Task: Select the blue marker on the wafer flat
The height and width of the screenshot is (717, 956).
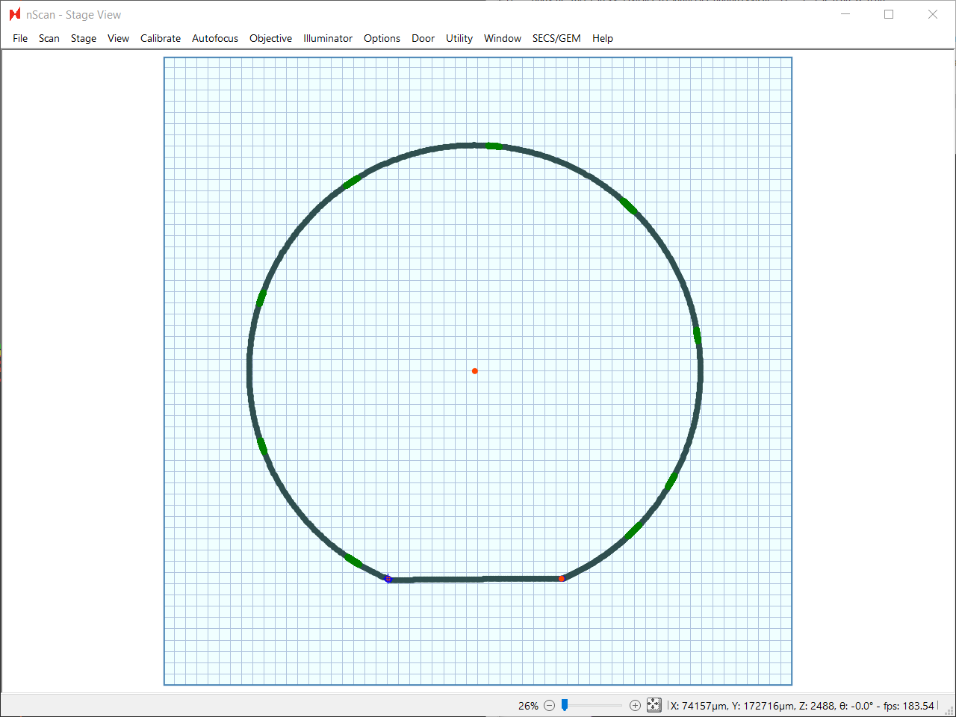Action: 388,579
